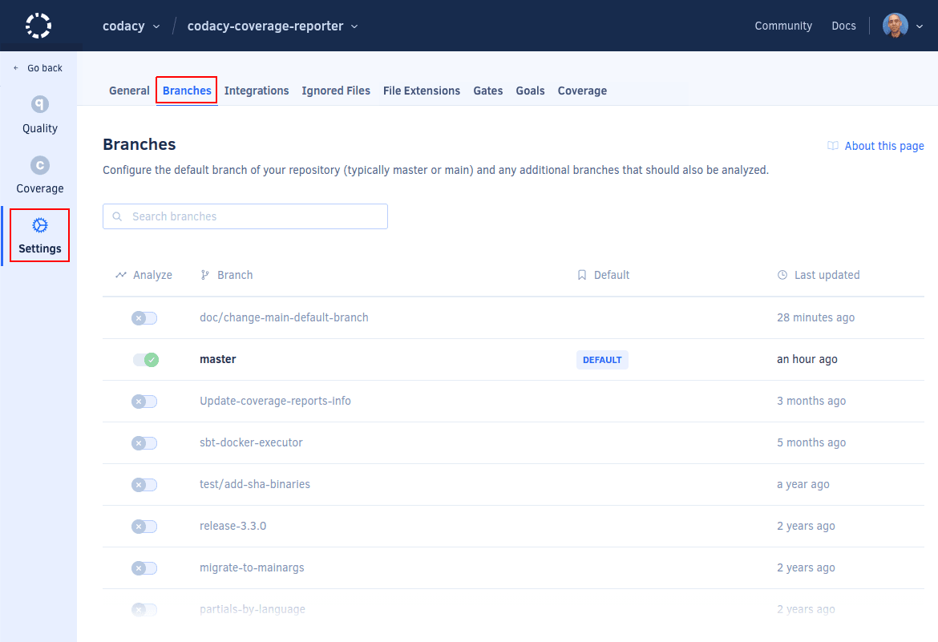The width and height of the screenshot is (938, 642).
Task: Click the Codacy logo in the top bar
Action: 38,25
